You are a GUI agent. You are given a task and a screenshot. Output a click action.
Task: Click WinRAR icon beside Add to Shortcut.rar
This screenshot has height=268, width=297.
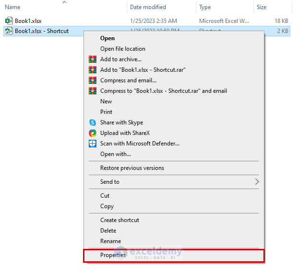tap(93, 70)
